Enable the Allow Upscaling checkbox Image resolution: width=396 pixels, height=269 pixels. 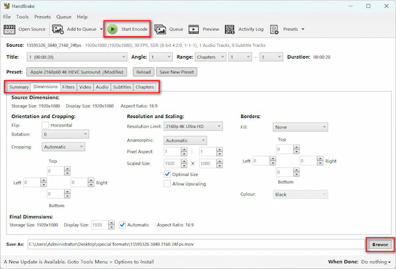167,184
